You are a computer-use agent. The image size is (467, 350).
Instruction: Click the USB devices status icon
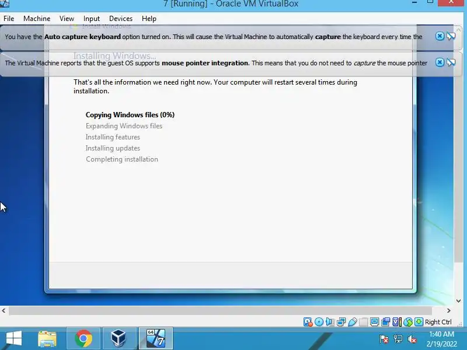(353, 322)
